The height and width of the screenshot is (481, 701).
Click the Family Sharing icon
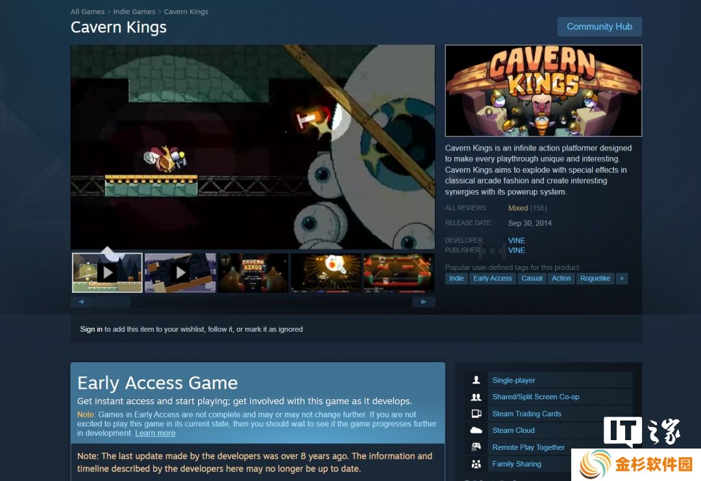click(x=476, y=464)
